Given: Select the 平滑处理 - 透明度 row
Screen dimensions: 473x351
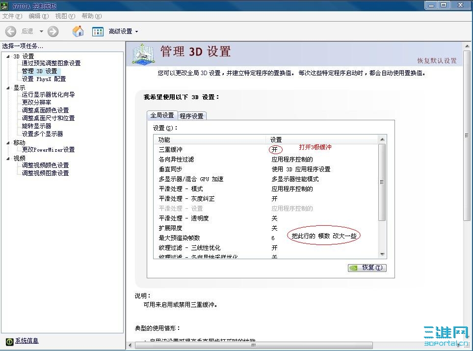Looking at the screenshot, I should tap(266, 218).
